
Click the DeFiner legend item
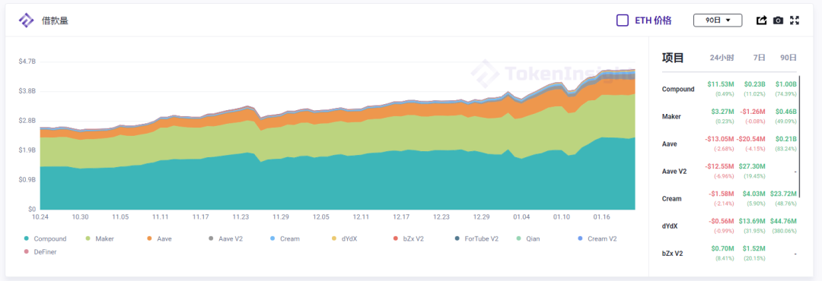tap(40, 251)
